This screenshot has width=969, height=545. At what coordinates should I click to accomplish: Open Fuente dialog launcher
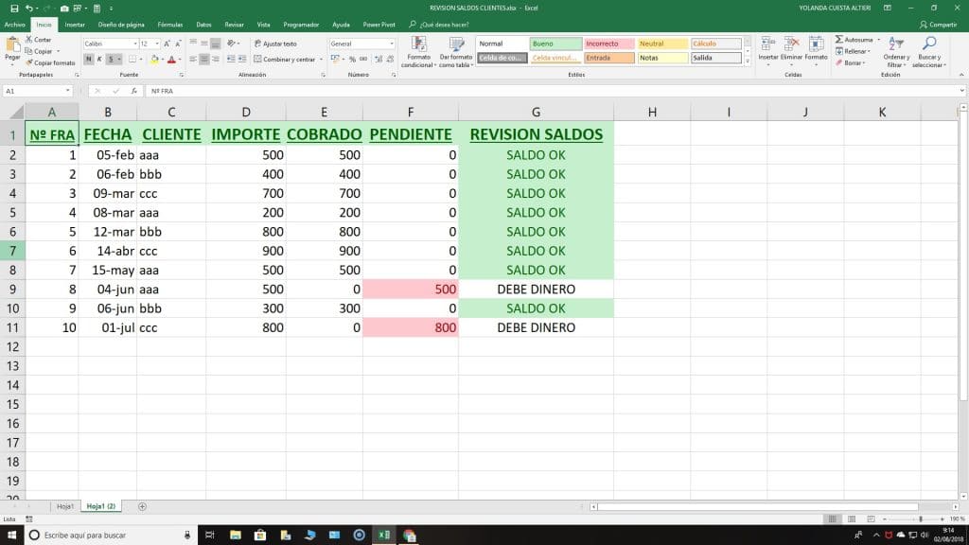click(x=181, y=75)
